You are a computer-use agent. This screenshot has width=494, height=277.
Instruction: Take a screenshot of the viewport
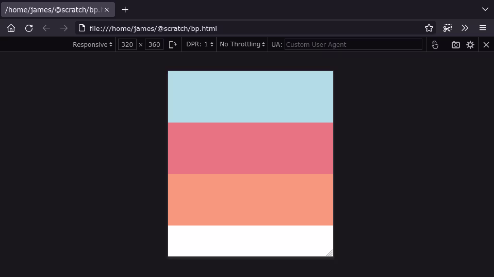coord(455,45)
